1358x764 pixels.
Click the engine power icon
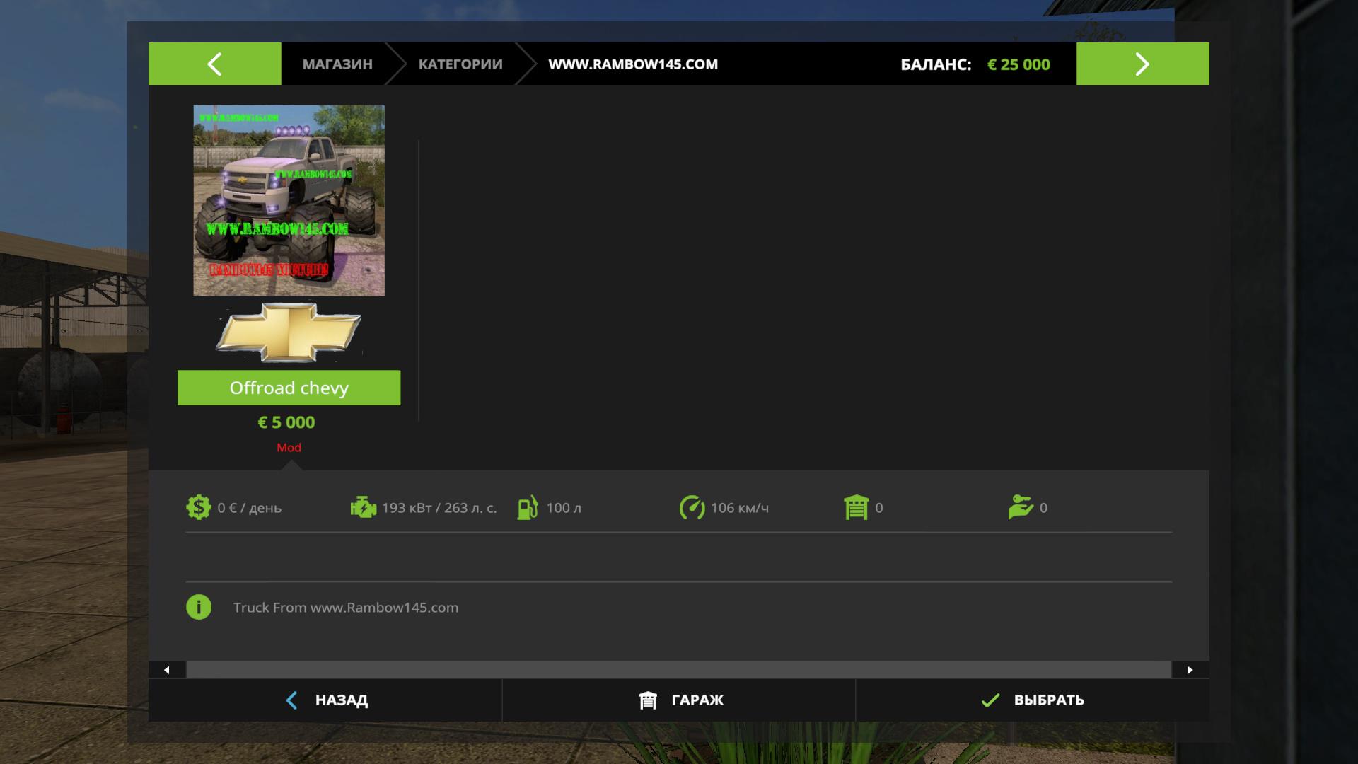[363, 507]
